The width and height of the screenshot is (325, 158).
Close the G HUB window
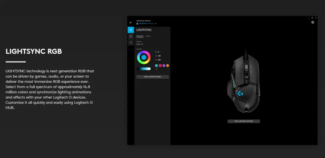pos(316,18)
